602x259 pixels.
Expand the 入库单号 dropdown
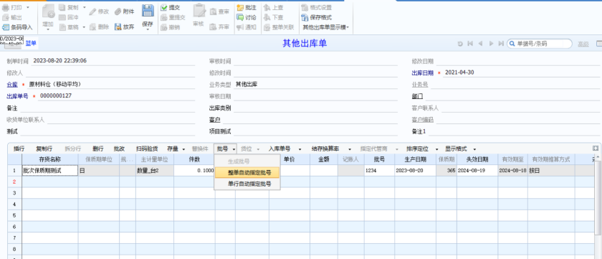(x=300, y=149)
